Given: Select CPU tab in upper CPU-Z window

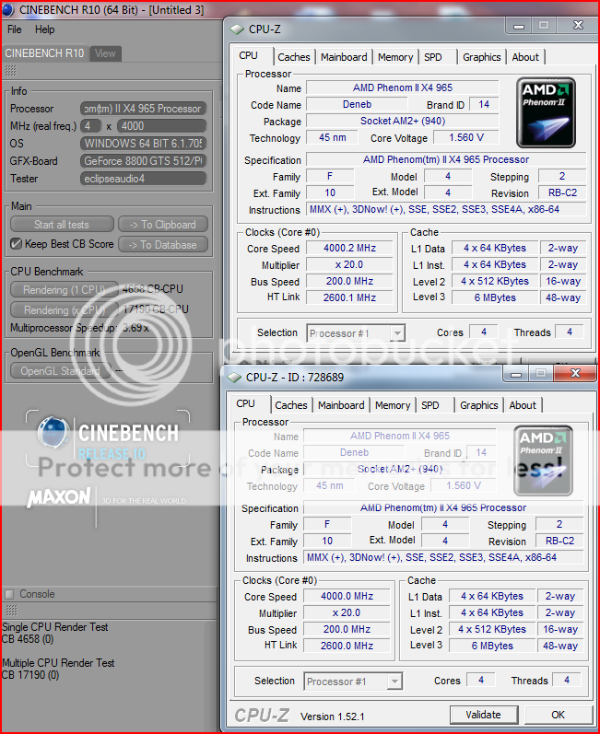Looking at the screenshot, I should [x=248, y=55].
